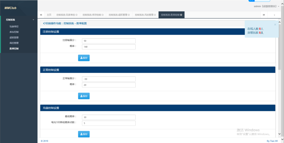The height and width of the screenshot is (143, 284).
Task: Open 风控管理 in the sidebar
Action: coord(14,43)
